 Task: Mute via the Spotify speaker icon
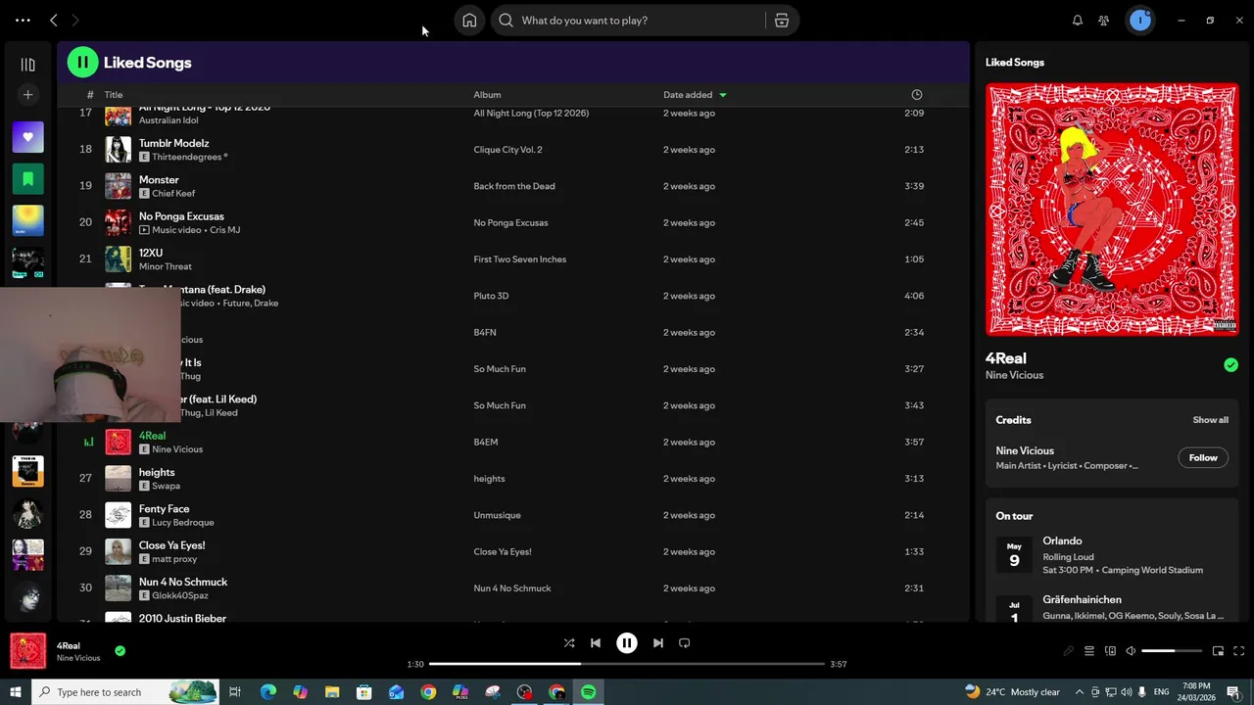tap(1131, 651)
